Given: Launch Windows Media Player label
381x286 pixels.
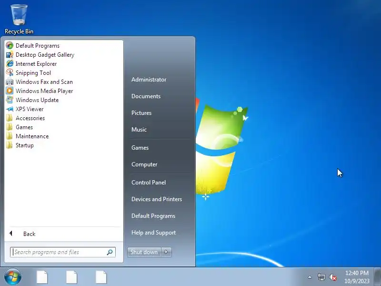Looking at the screenshot, I should pos(44,91).
